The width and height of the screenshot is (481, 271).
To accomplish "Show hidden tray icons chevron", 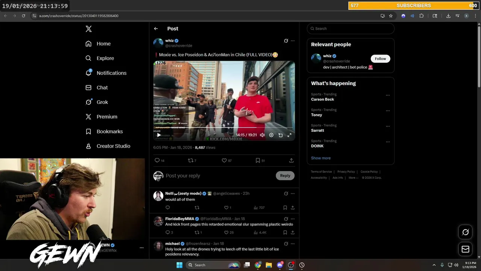I will pyautogui.click(x=434, y=265).
